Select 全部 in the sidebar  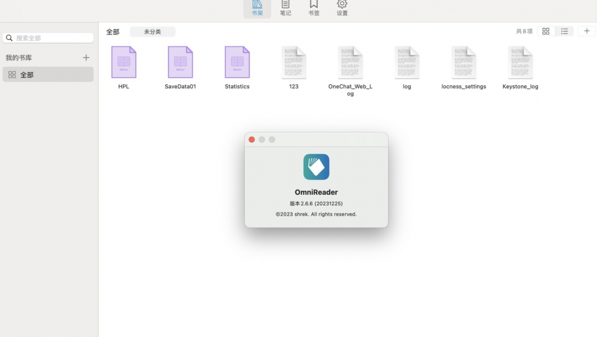(x=48, y=74)
